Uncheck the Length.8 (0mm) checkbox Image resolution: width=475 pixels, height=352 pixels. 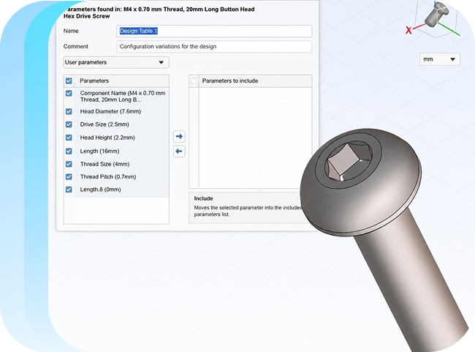69,190
